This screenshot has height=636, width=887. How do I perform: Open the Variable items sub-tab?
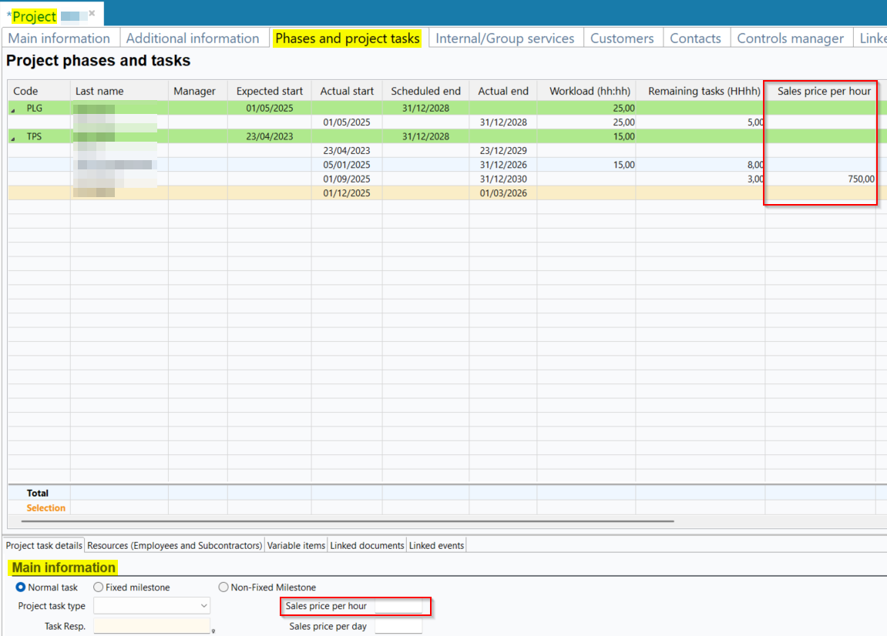[296, 545]
